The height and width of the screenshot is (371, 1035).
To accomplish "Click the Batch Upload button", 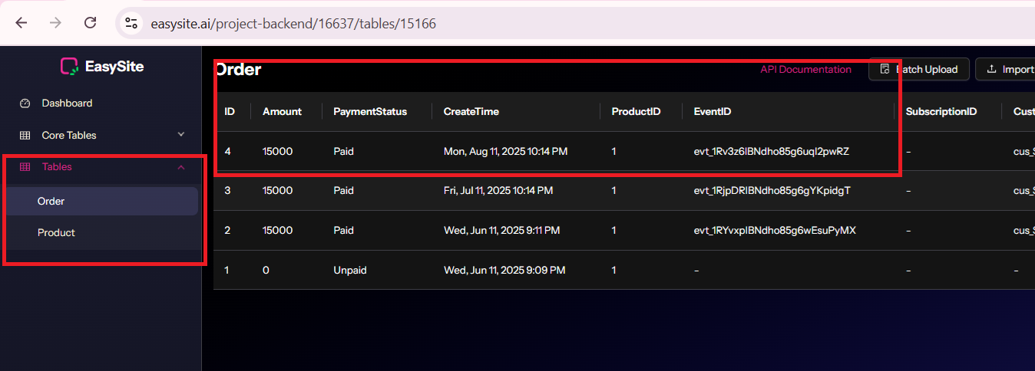I will pos(919,69).
